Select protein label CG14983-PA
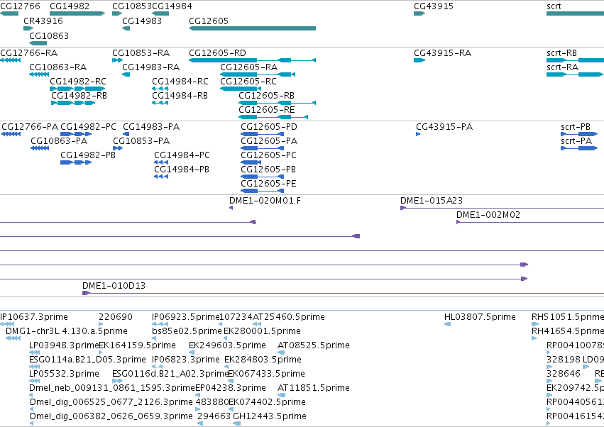The height and width of the screenshot is (427, 604). (x=151, y=127)
